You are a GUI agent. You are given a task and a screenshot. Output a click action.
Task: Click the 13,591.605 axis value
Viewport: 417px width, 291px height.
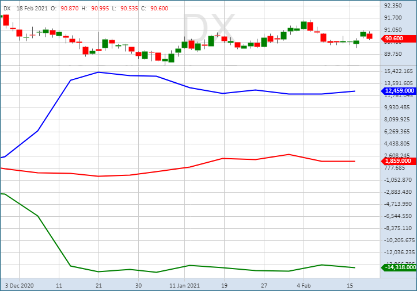399,83
